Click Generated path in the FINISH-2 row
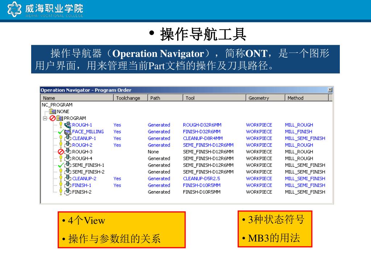This screenshot has height=278, width=371. tap(159, 192)
